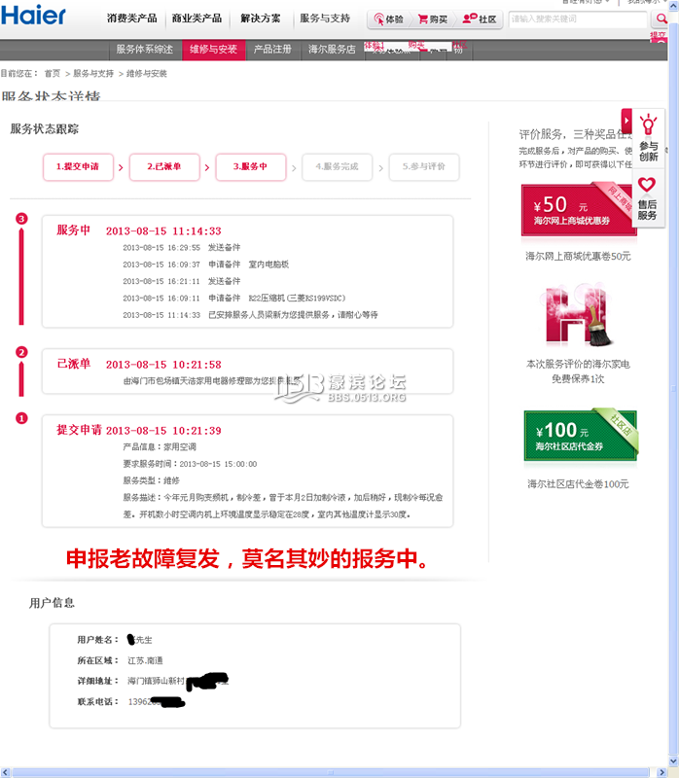679x778 pixels.
Task: Click the ¥50 海尔网上商城优惠券 coupon
Action: [x=579, y=209]
